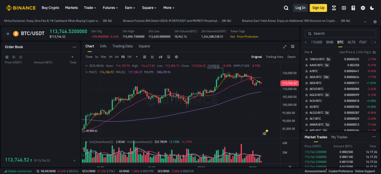Open Order Book more options menu

pos(74,47)
